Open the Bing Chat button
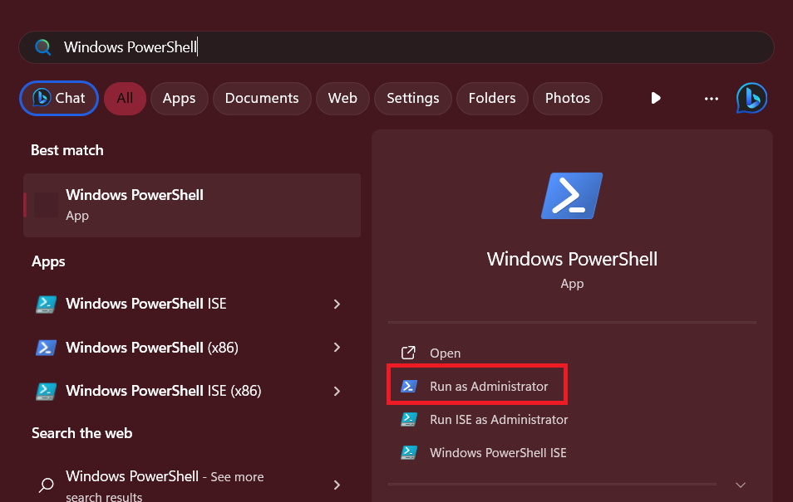 click(59, 98)
